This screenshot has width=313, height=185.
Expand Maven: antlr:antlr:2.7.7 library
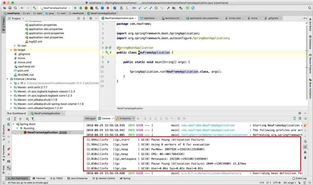(x=11, y=87)
